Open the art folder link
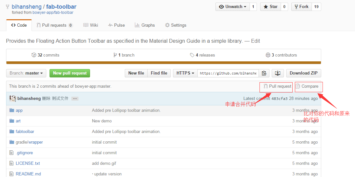 pos(18,121)
